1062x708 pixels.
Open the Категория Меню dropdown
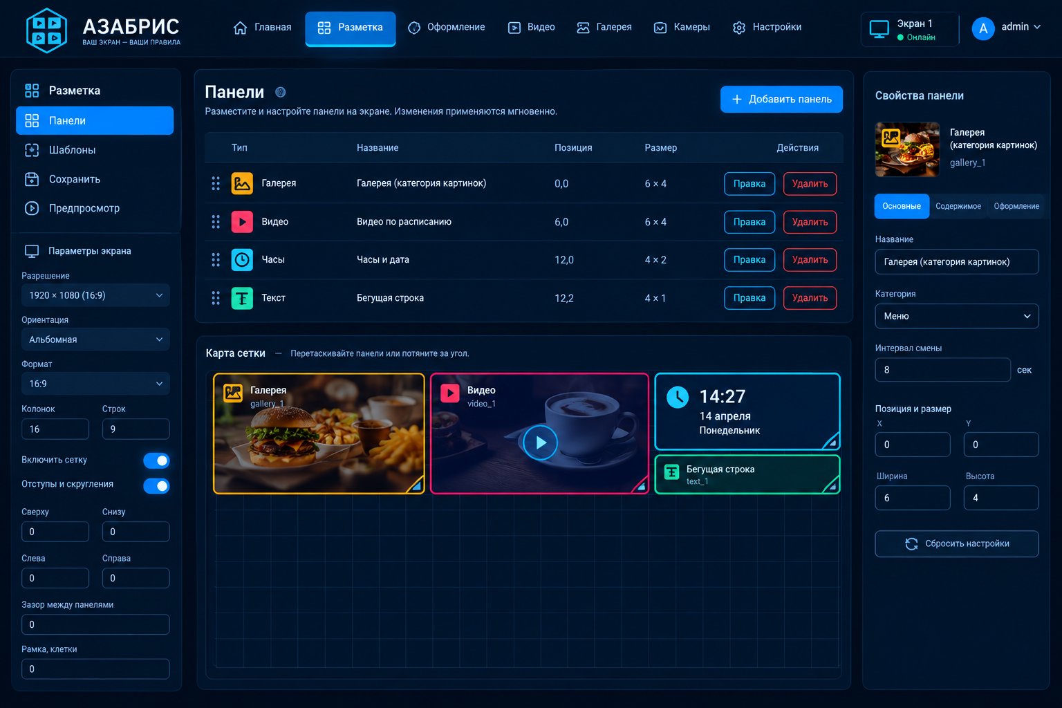957,316
